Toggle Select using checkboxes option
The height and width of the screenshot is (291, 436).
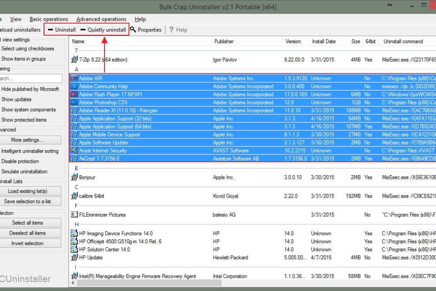(28, 48)
